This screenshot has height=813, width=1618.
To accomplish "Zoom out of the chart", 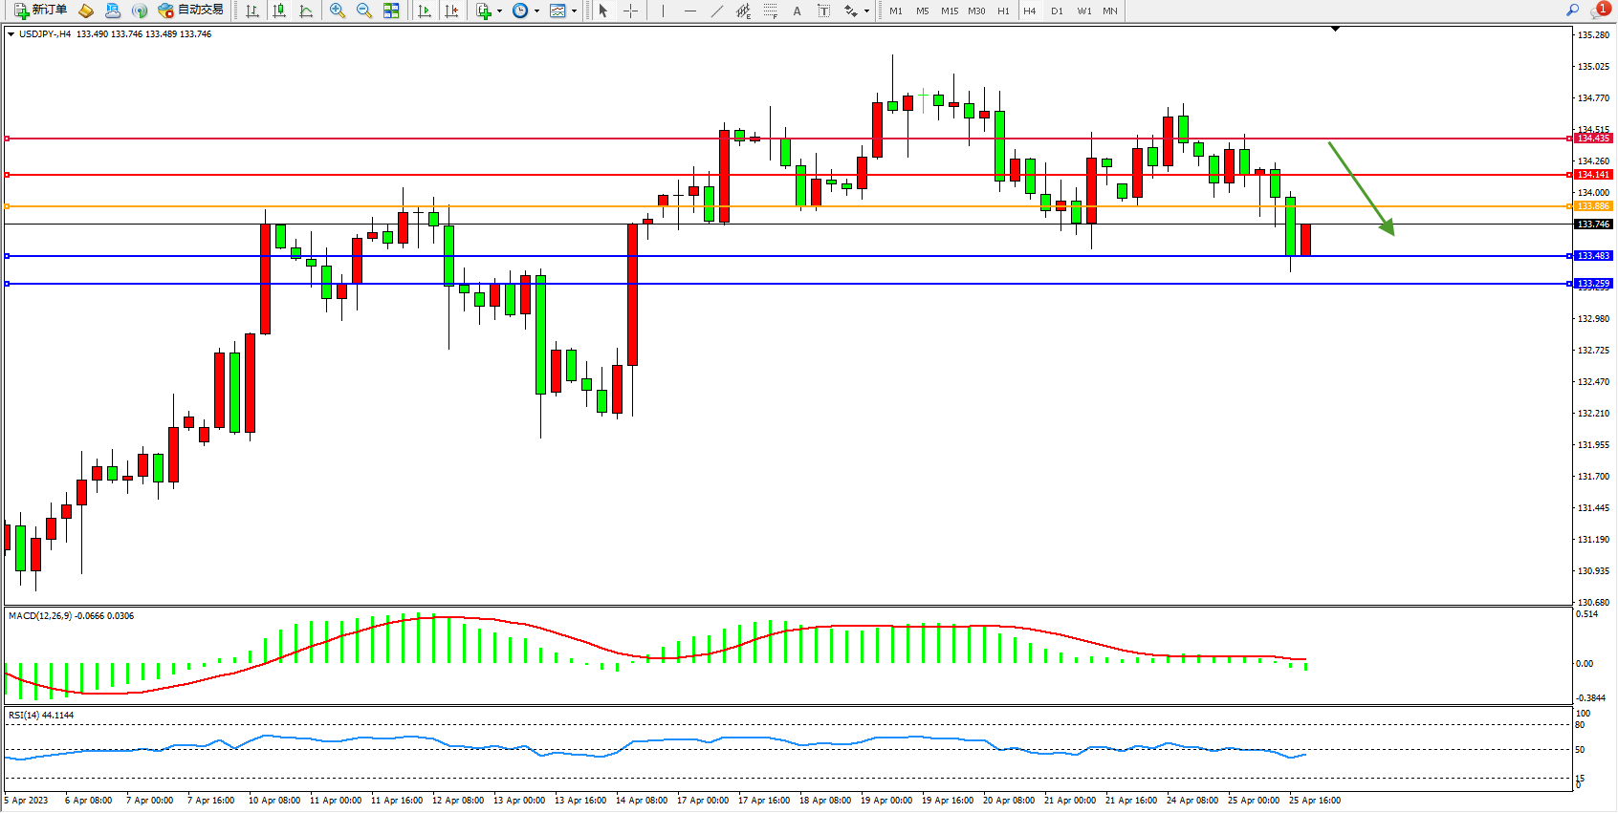I will coord(364,11).
